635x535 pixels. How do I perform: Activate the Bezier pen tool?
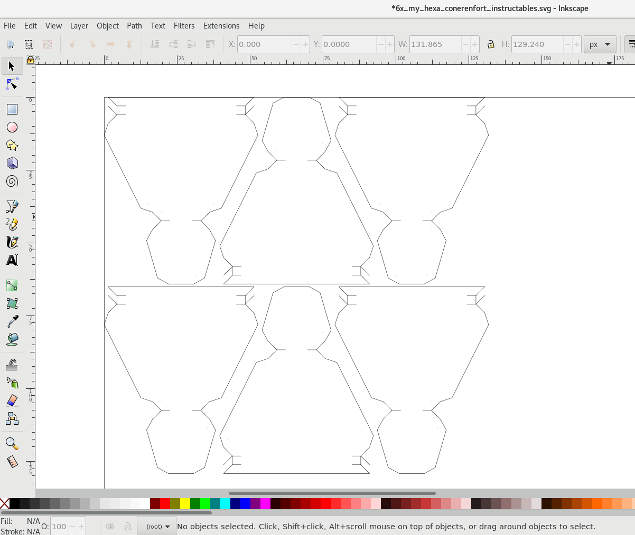[x=12, y=206]
